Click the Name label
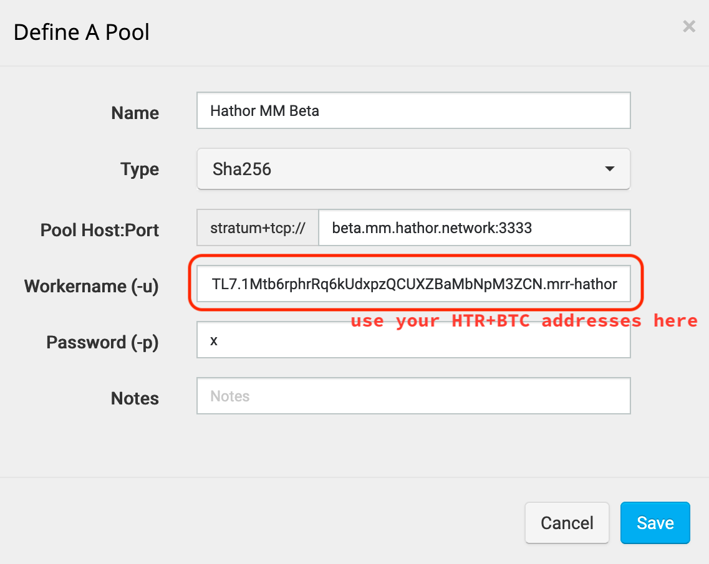This screenshot has height=564, width=709. 135,113
